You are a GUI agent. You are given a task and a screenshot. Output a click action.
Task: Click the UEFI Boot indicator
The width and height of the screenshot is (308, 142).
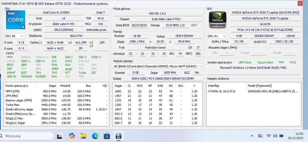tap(245, 63)
